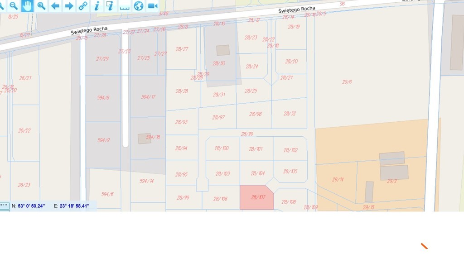Click the building on parcel 28/30
This screenshot has height=273, width=464.
point(222,50)
